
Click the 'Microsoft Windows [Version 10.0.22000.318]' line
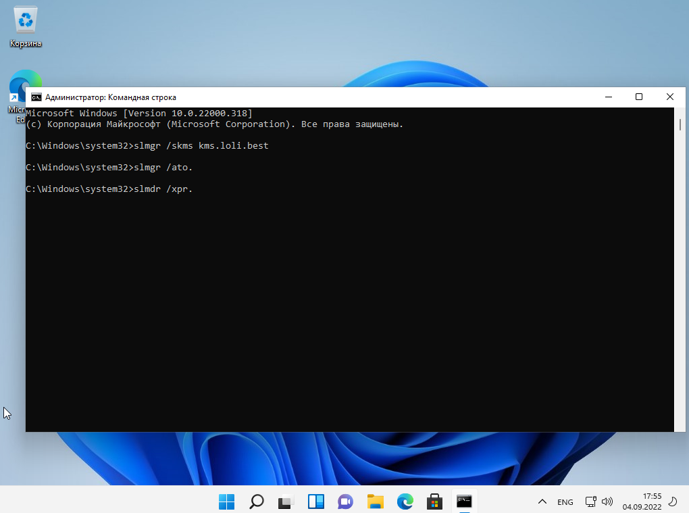[139, 114]
